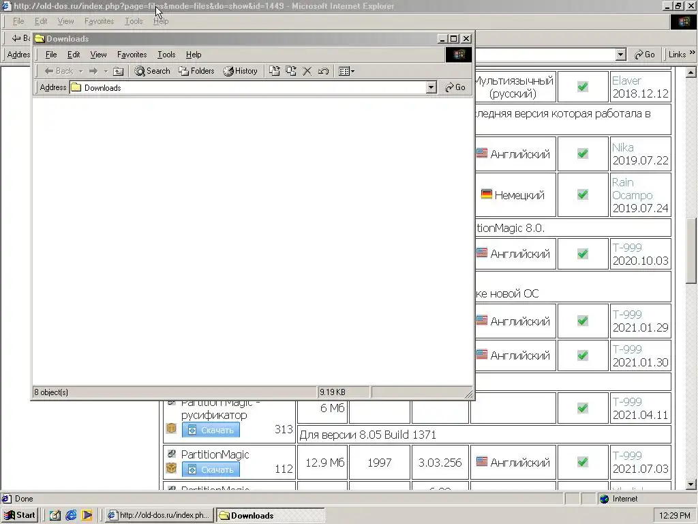Screen dimensions: 698x524
Task: Click US flag in 3.03.256 row
Action: (482, 462)
